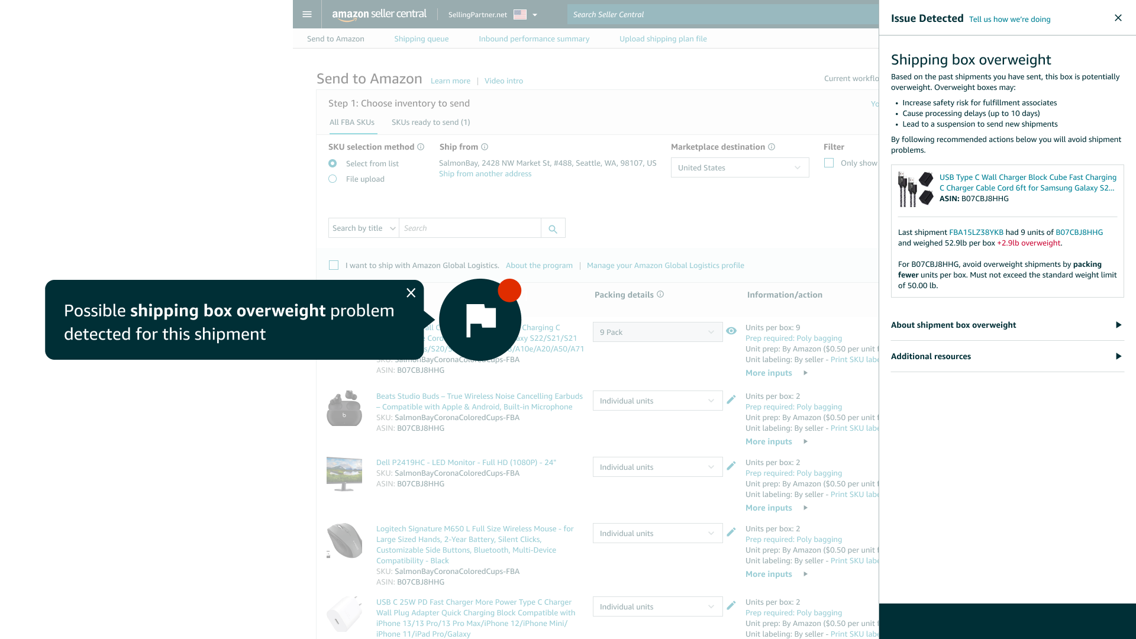The width and height of the screenshot is (1136, 639).
Task: Click the Learn more link
Action: (x=450, y=81)
